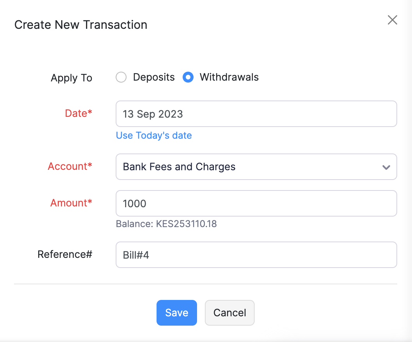Click the Apply To label

[71, 78]
